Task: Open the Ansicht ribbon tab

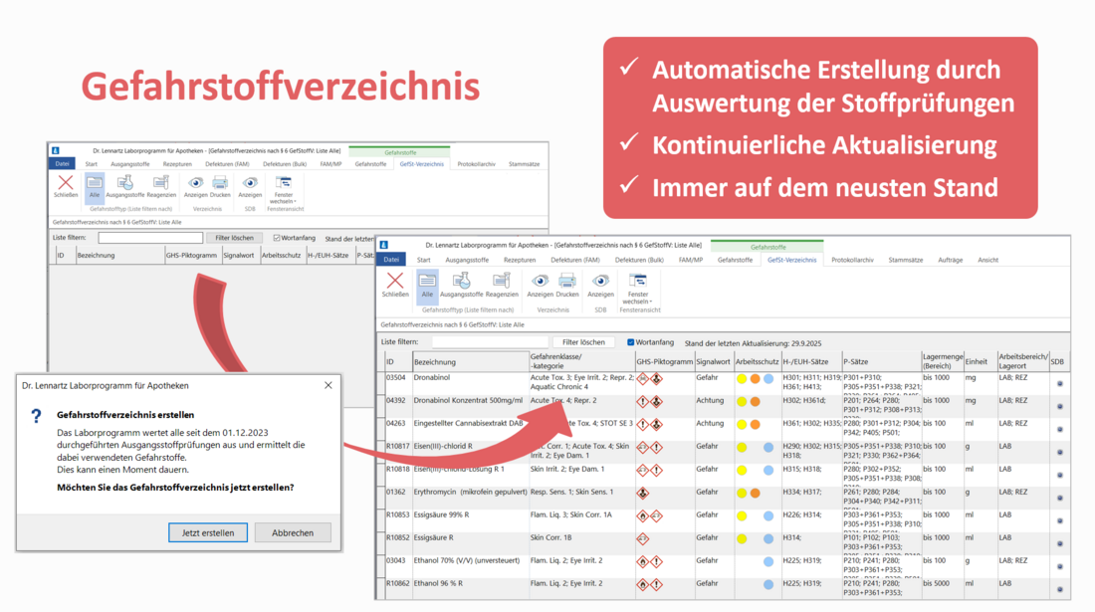Action: pyautogui.click(x=987, y=260)
